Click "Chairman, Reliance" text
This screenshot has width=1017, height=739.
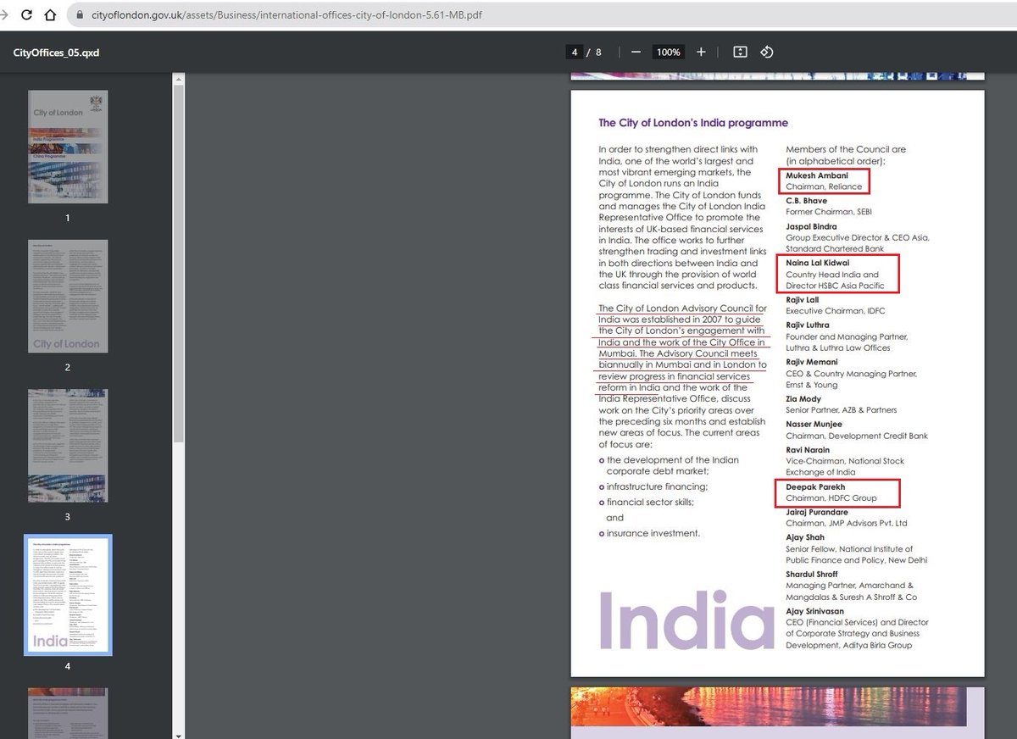coord(824,186)
